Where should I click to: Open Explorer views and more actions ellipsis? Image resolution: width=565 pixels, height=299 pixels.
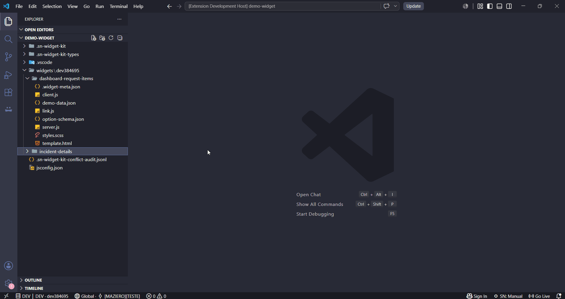tap(119, 19)
